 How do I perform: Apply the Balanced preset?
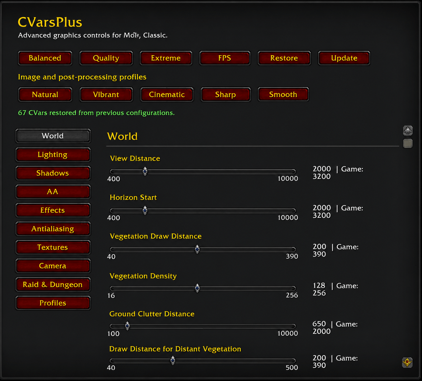pyautogui.click(x=45, y=58)
